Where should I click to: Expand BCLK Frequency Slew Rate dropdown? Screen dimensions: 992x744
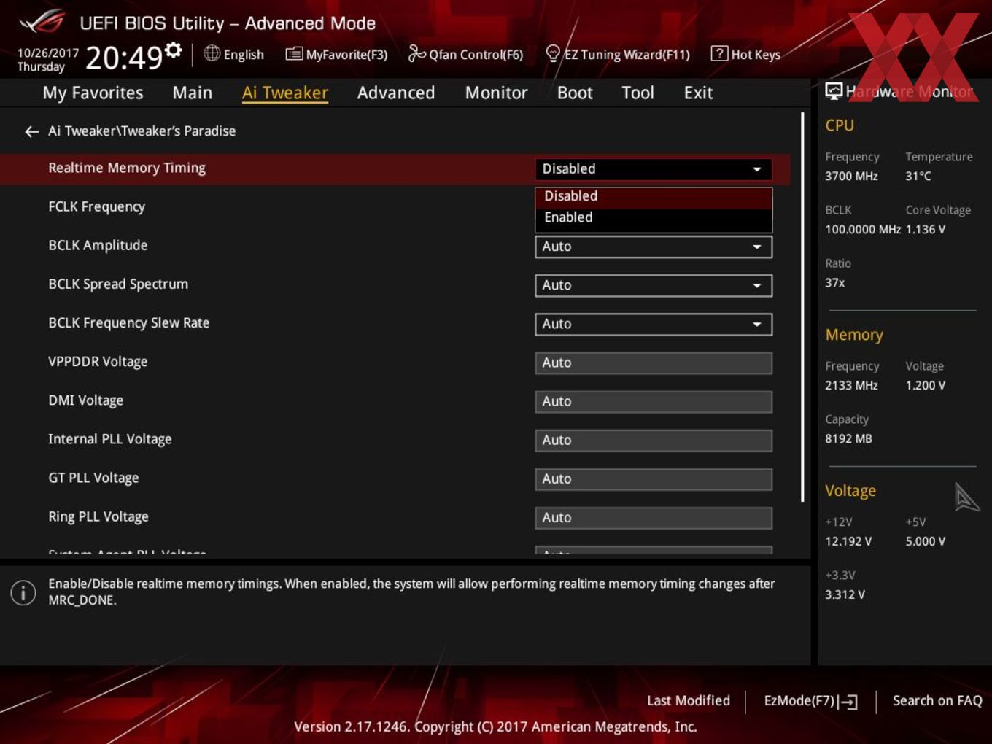coord(654,324)
